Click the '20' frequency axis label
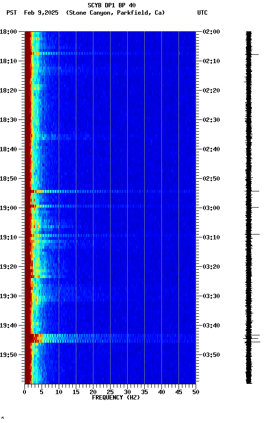The width and height of the screenshot is (270, 423). (93, 392)
